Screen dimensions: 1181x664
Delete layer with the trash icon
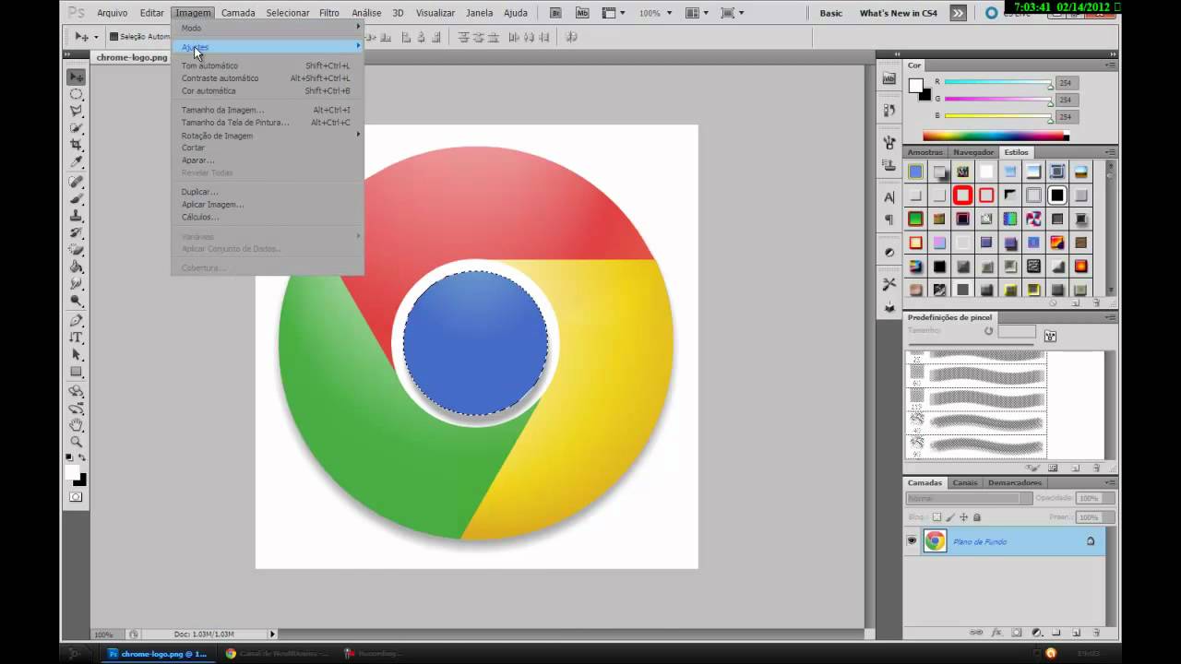point(1095,633)
